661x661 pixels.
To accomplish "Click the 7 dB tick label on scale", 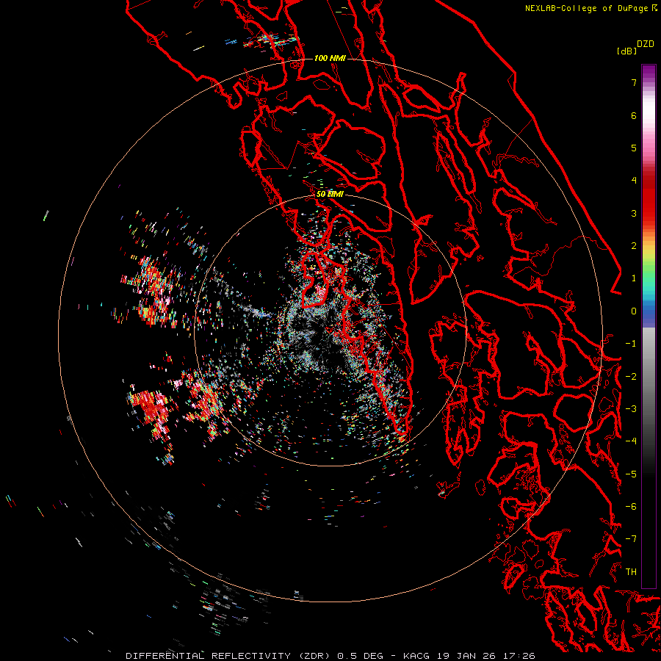I will tap(634, 82).
